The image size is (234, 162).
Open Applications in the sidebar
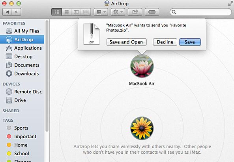coord(22,48)
